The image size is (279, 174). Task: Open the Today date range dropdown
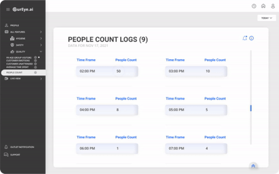(267, 18)
